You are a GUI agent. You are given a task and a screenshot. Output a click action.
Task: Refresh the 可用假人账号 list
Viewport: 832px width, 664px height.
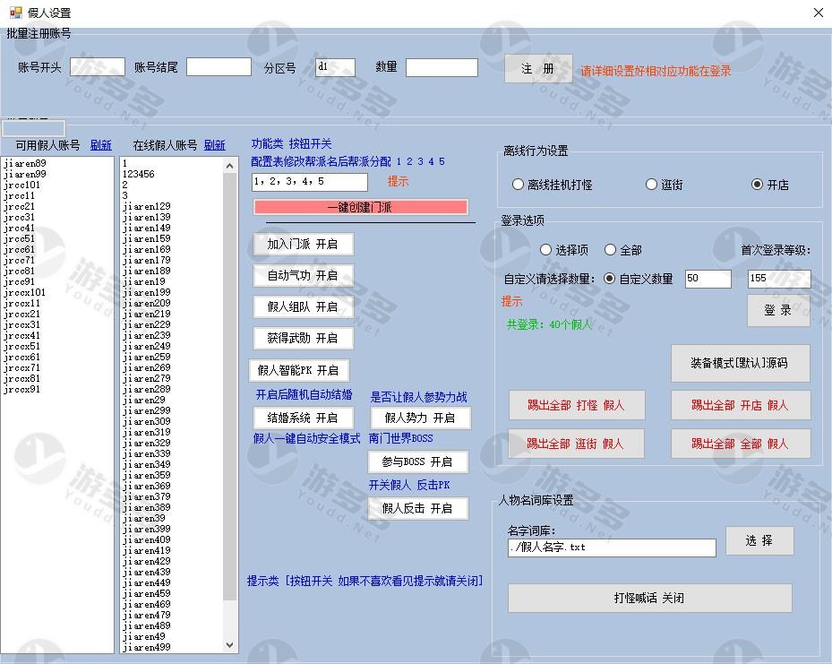point(101,145)
